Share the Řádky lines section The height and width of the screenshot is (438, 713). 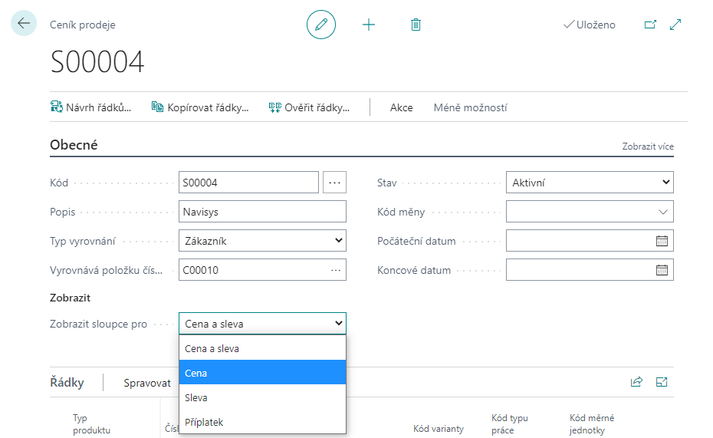(x=636, y=382)
